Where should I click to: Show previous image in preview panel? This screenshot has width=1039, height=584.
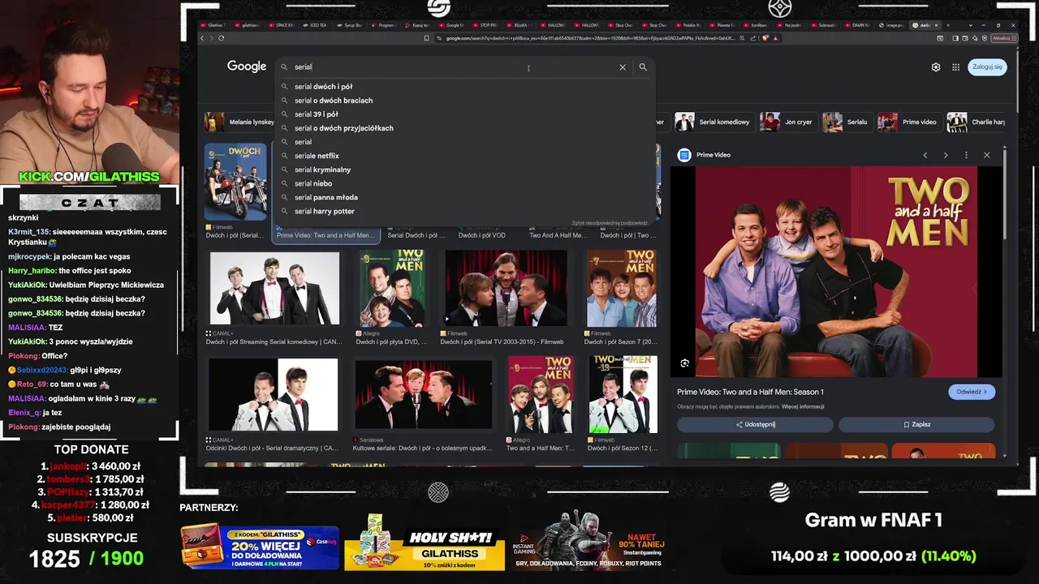pos(925,155)
